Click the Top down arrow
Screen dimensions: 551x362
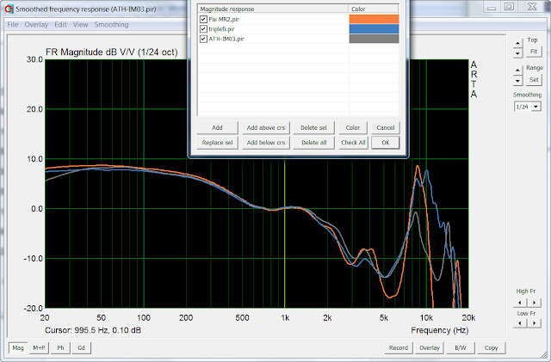[x=517, y=53]
